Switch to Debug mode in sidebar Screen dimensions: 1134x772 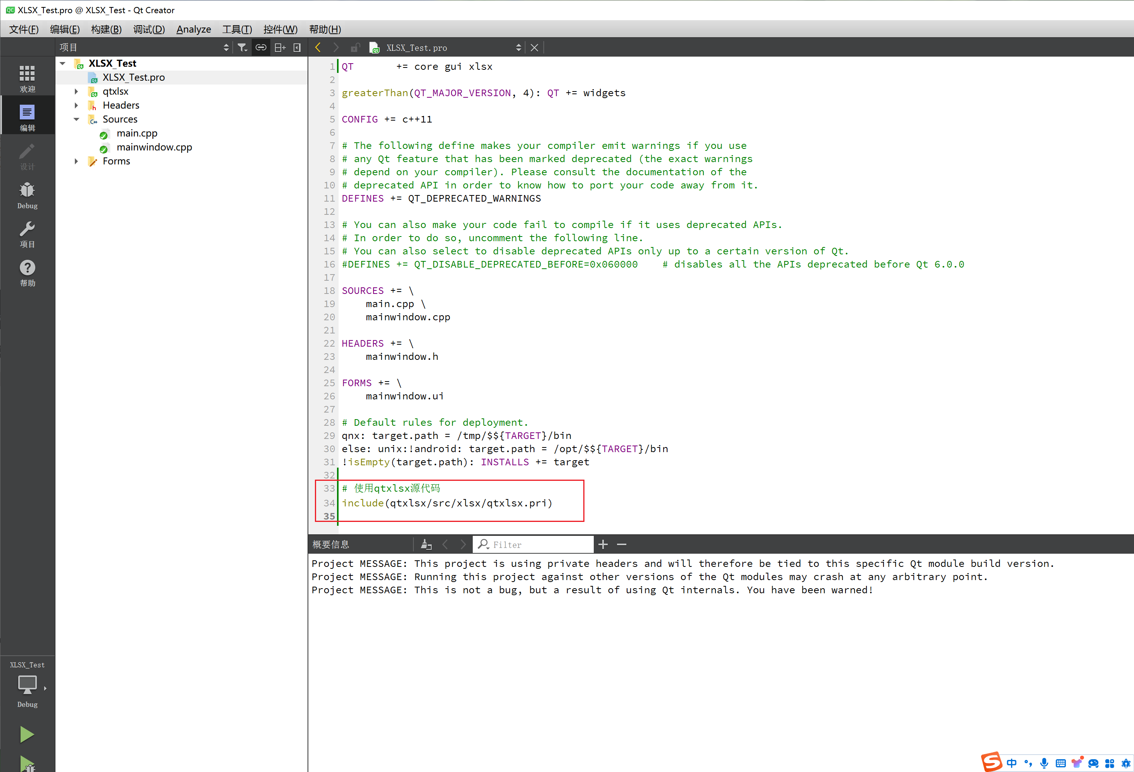27,195
